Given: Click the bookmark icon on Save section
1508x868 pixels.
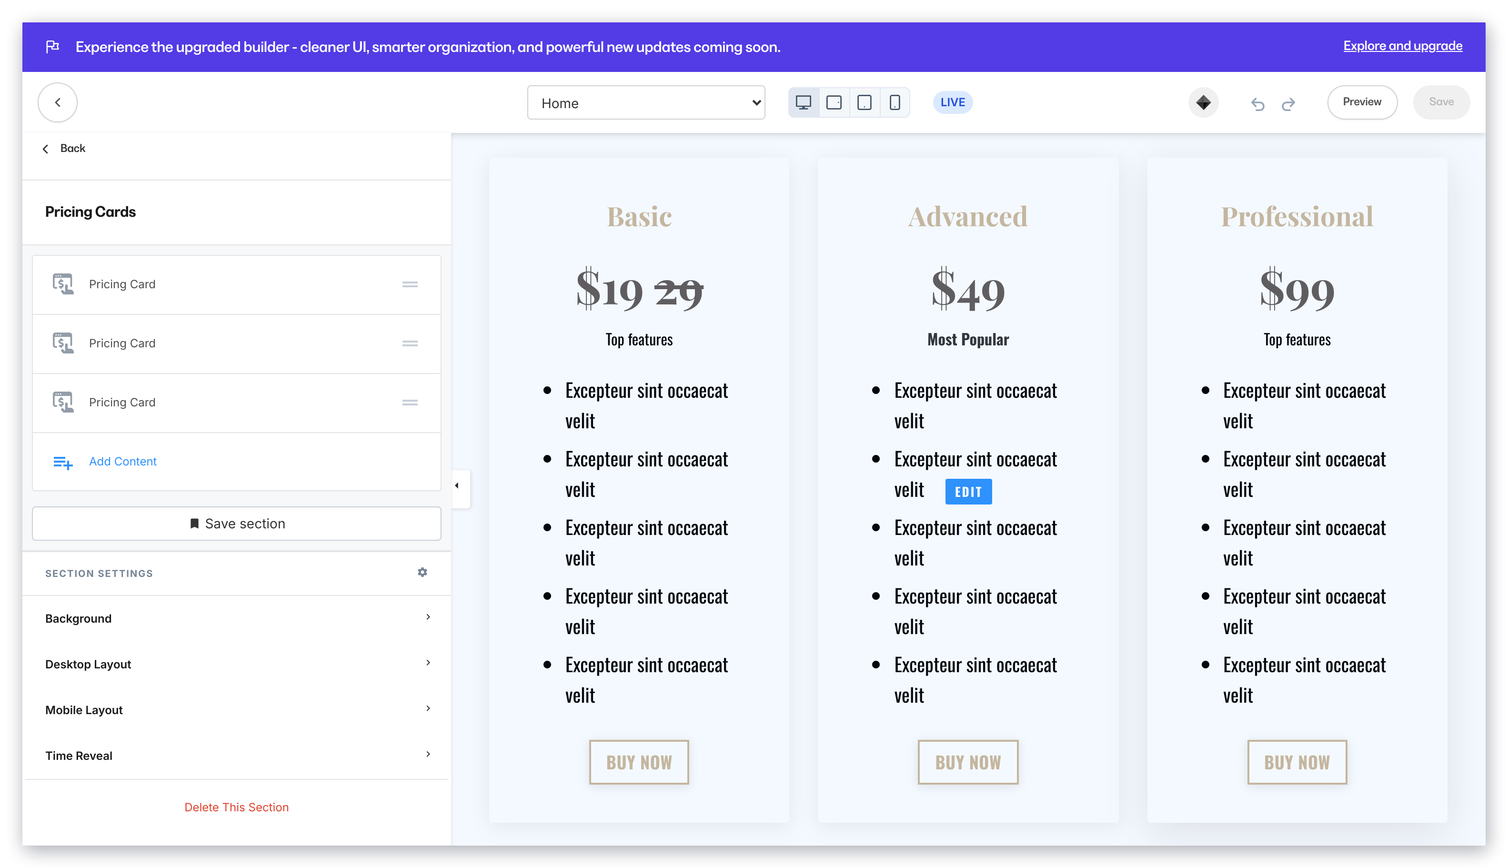Looking at the screenshot, I should click(194, 524).
